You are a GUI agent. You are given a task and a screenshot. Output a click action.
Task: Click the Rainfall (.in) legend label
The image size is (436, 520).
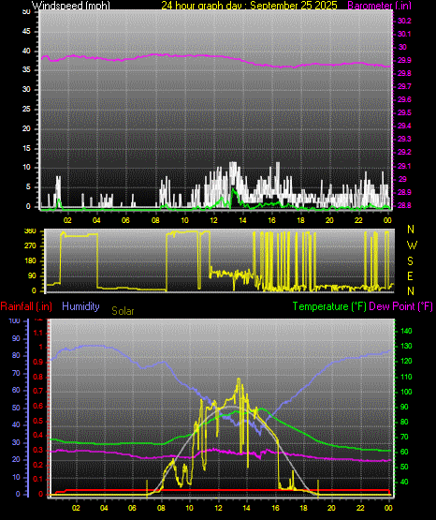tap(26, 306)
